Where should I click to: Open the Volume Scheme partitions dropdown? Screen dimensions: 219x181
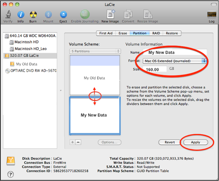pyautogui.click(x=95, y=51)
